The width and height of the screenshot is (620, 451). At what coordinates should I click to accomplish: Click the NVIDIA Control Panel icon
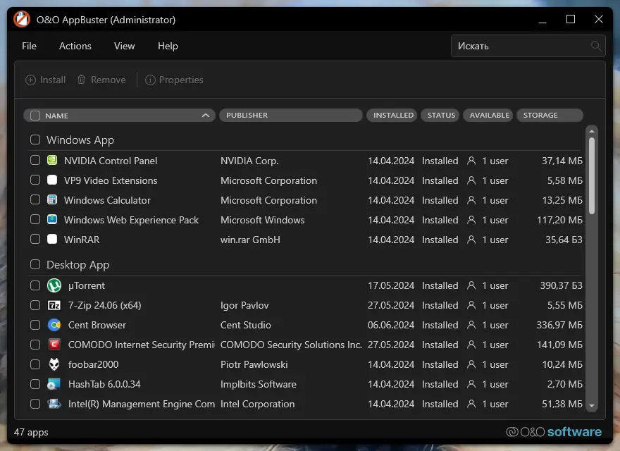pos(52,161)
